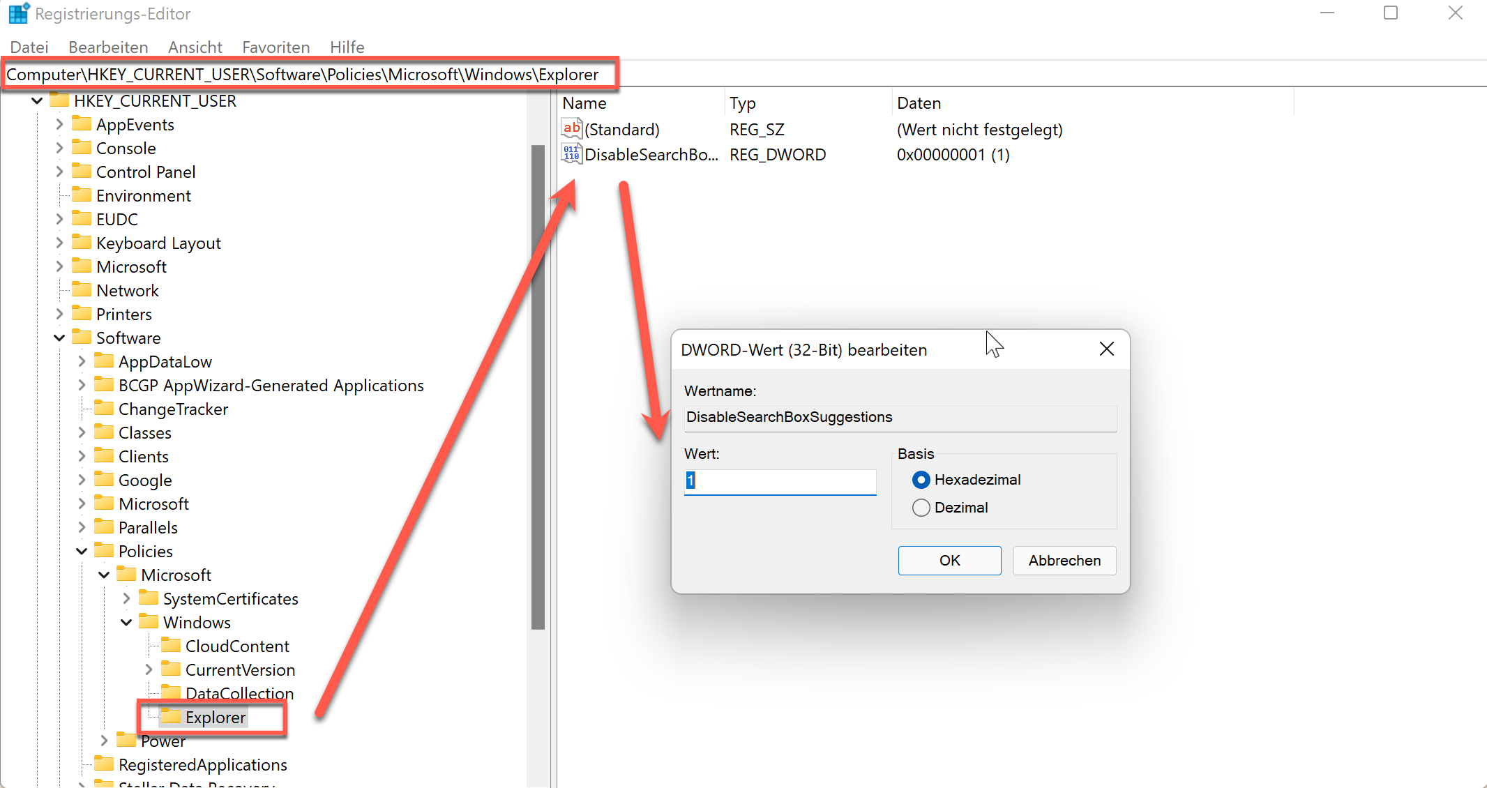
Task: Expand the AppEvents key
Action: coord(59,125)
